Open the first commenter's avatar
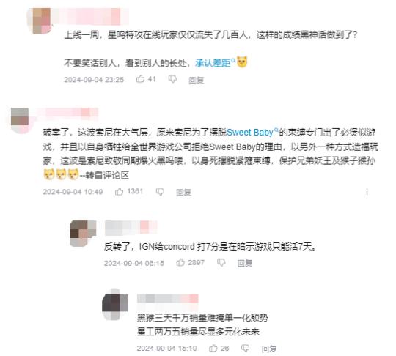The height and width of the screenshot is (356, 396). click(39, 21)
